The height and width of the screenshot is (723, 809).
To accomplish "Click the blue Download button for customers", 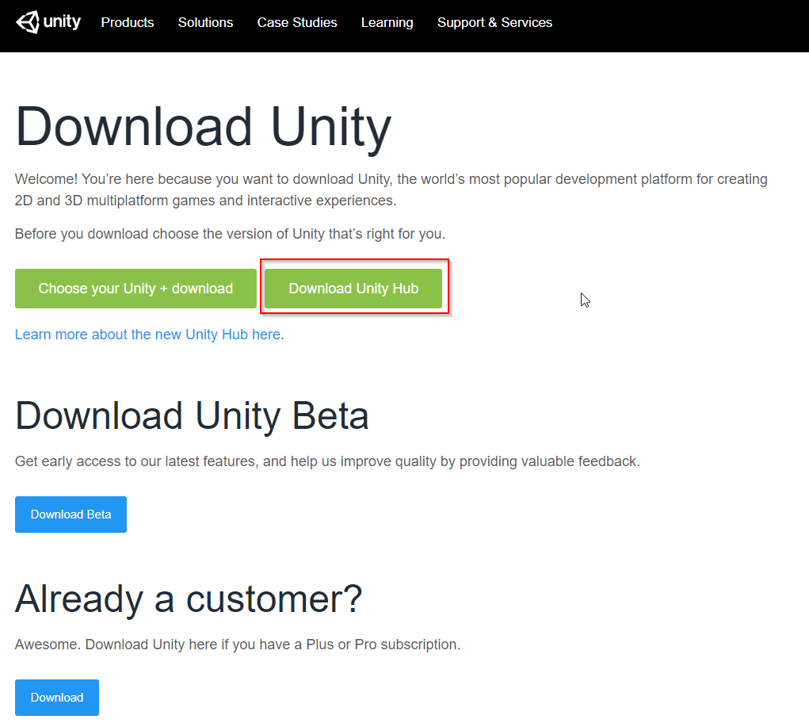I will (57, 698).
